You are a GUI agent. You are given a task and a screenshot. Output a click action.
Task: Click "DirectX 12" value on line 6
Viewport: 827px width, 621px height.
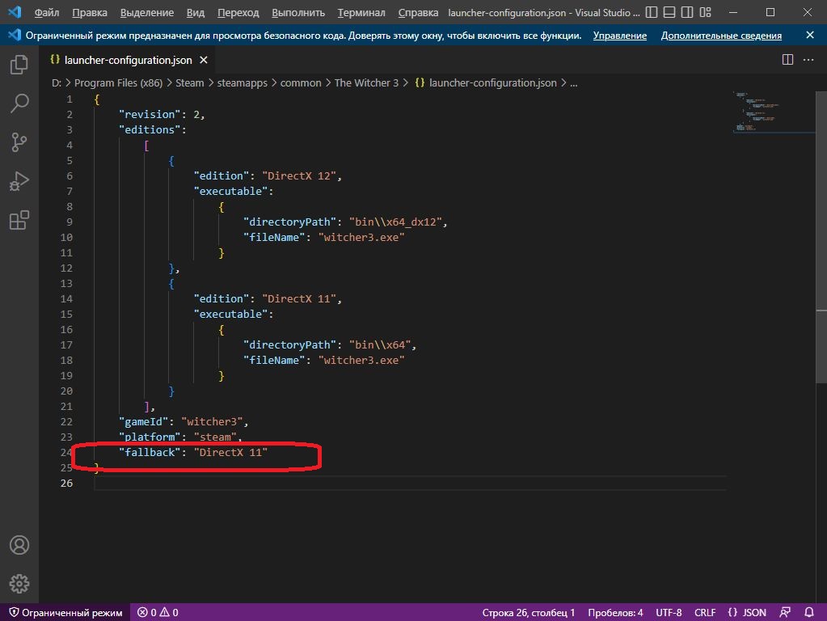click(x=298, y=175)
